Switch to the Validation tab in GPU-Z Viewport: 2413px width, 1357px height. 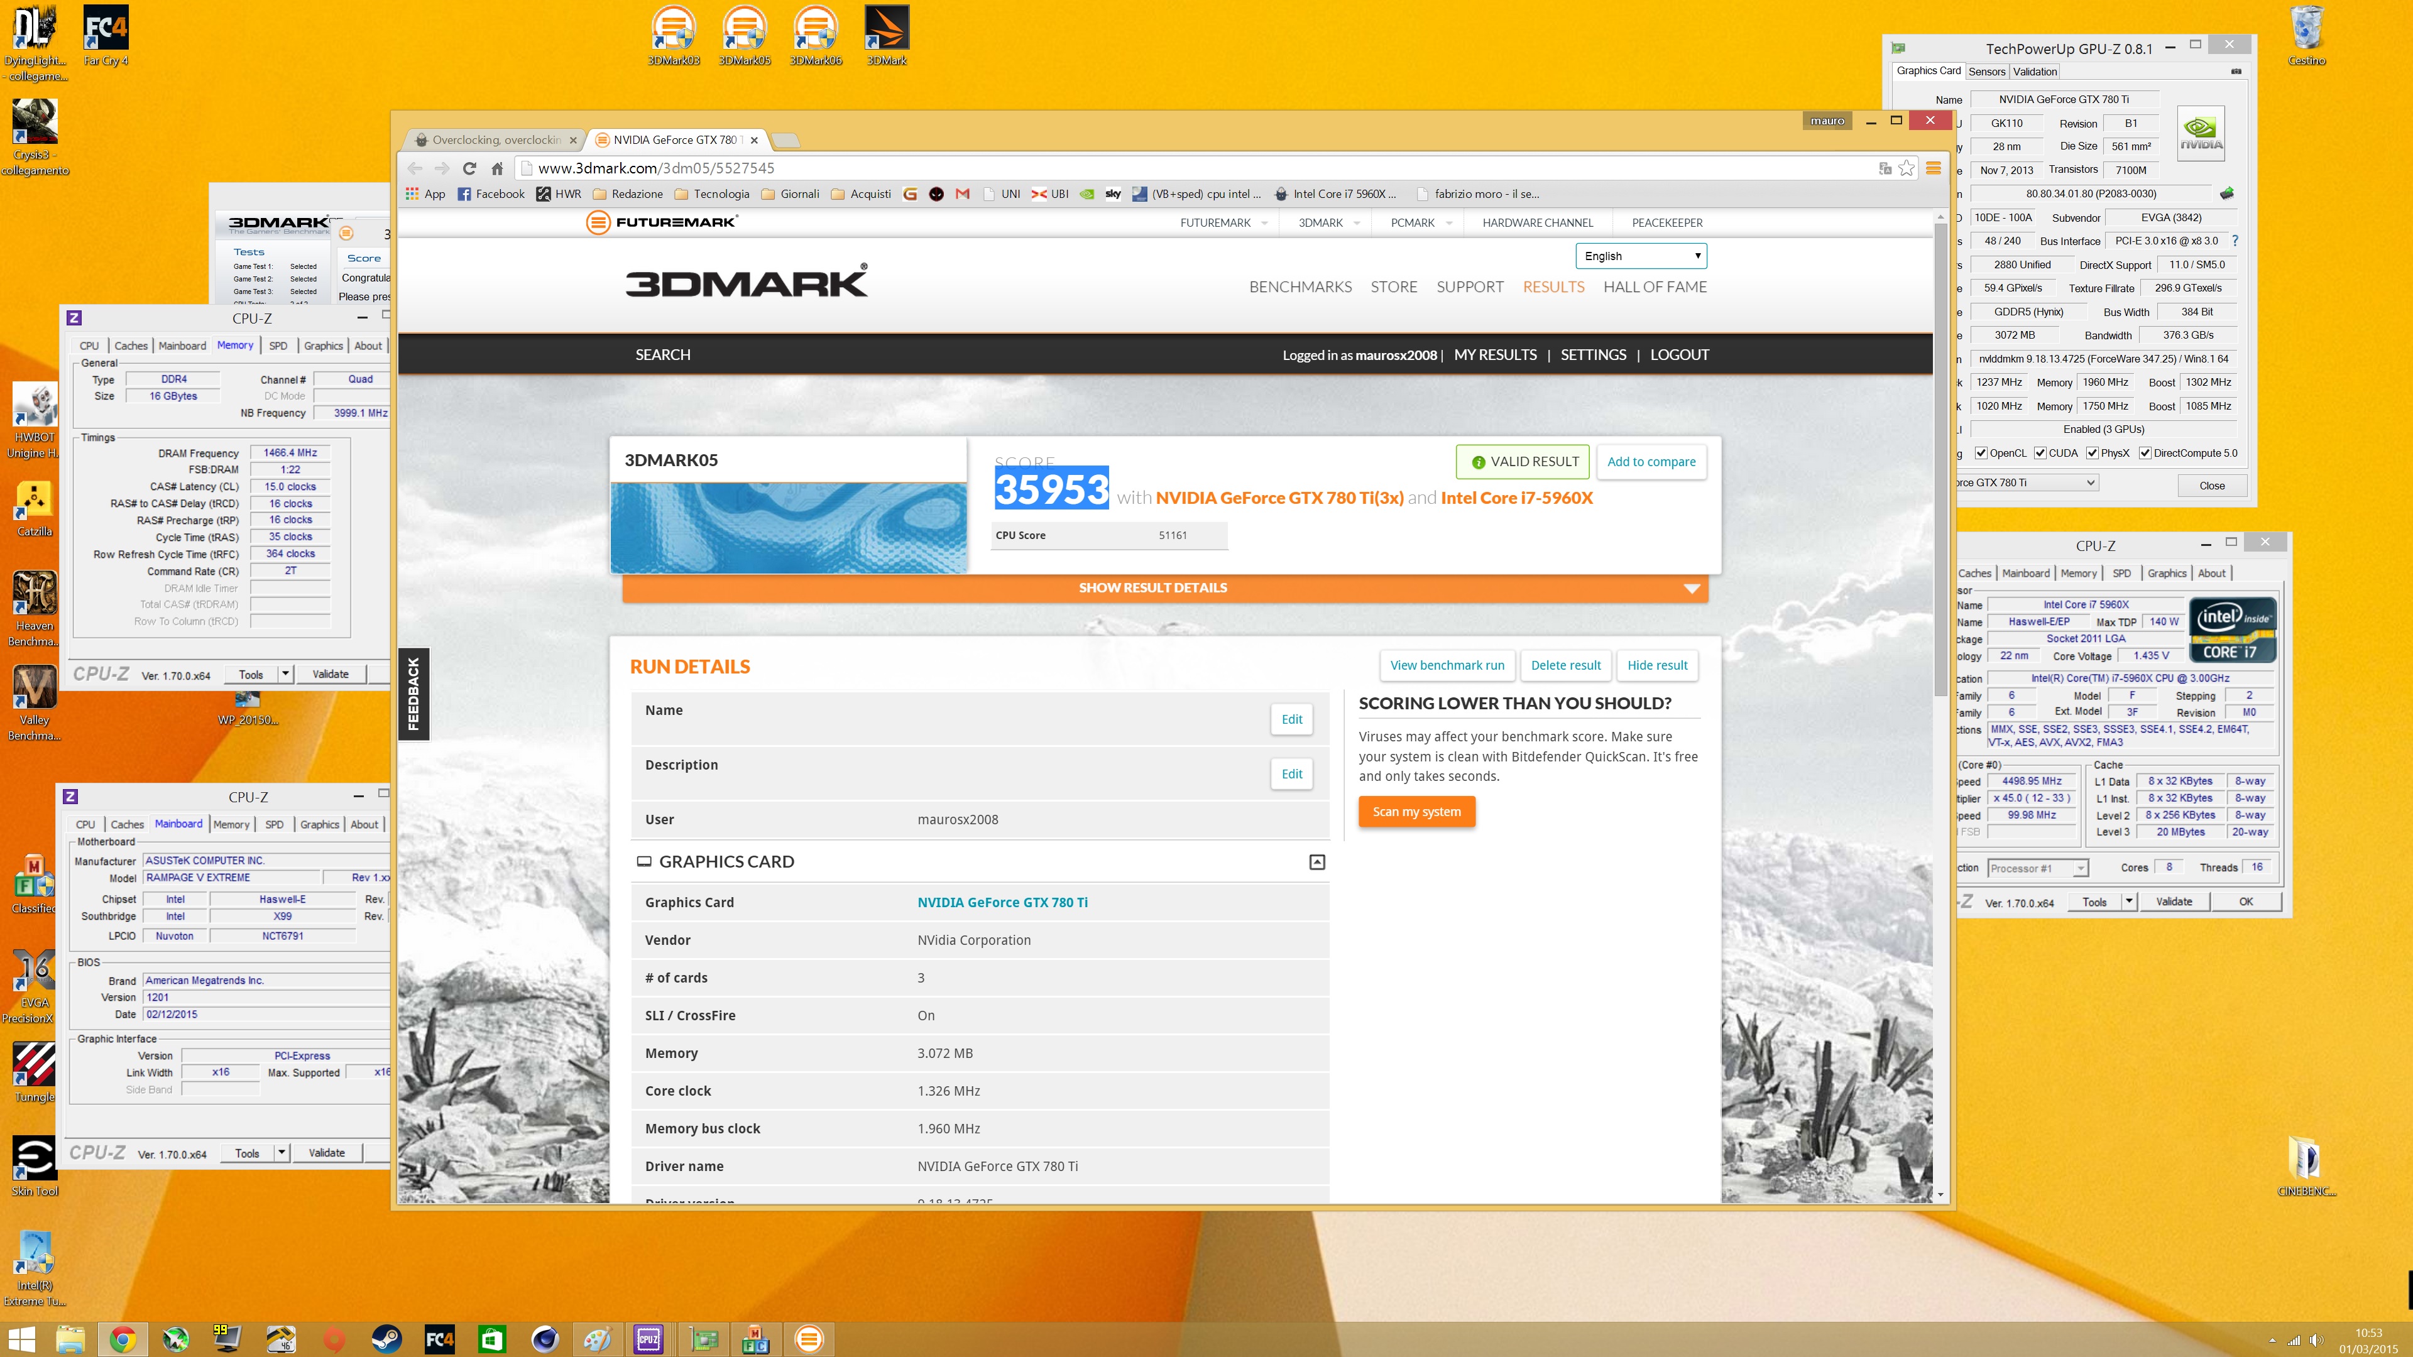(2035, 72)
